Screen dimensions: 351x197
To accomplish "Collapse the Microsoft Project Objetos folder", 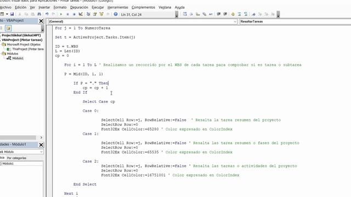I will (x=4, y=44).
